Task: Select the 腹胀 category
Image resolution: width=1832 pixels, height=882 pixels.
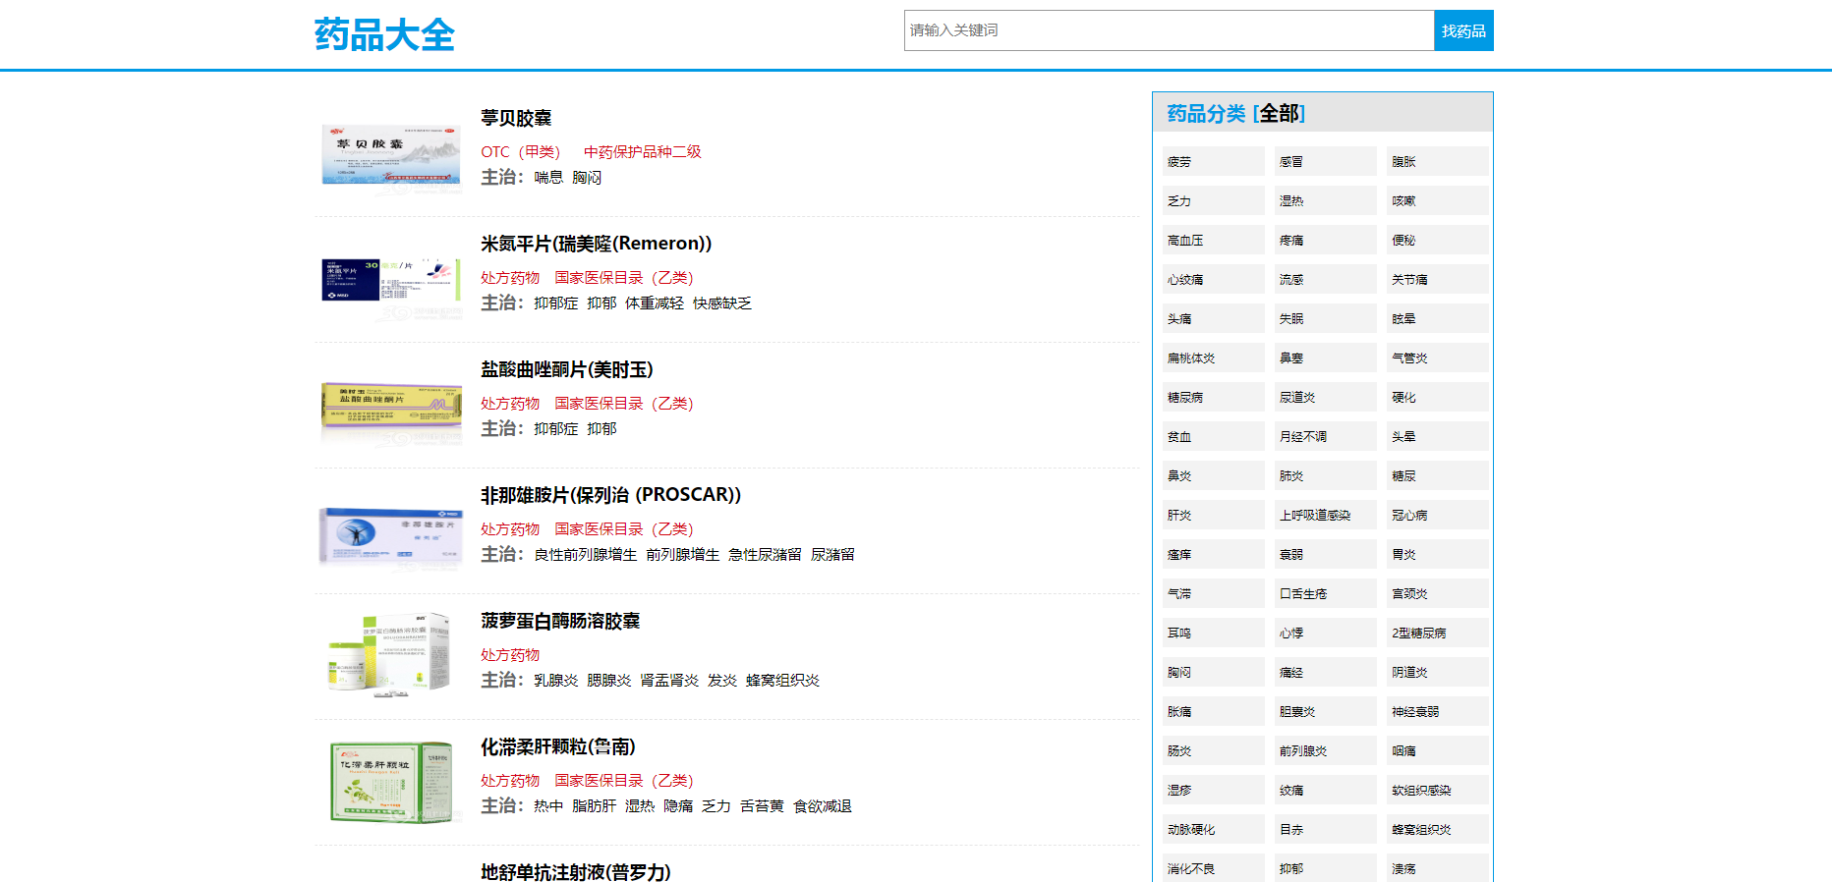Action: [1437, 162]
